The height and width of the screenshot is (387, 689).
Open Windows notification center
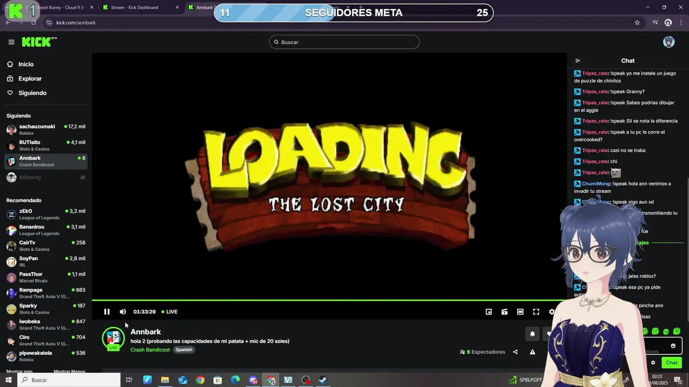pos(677,380)
